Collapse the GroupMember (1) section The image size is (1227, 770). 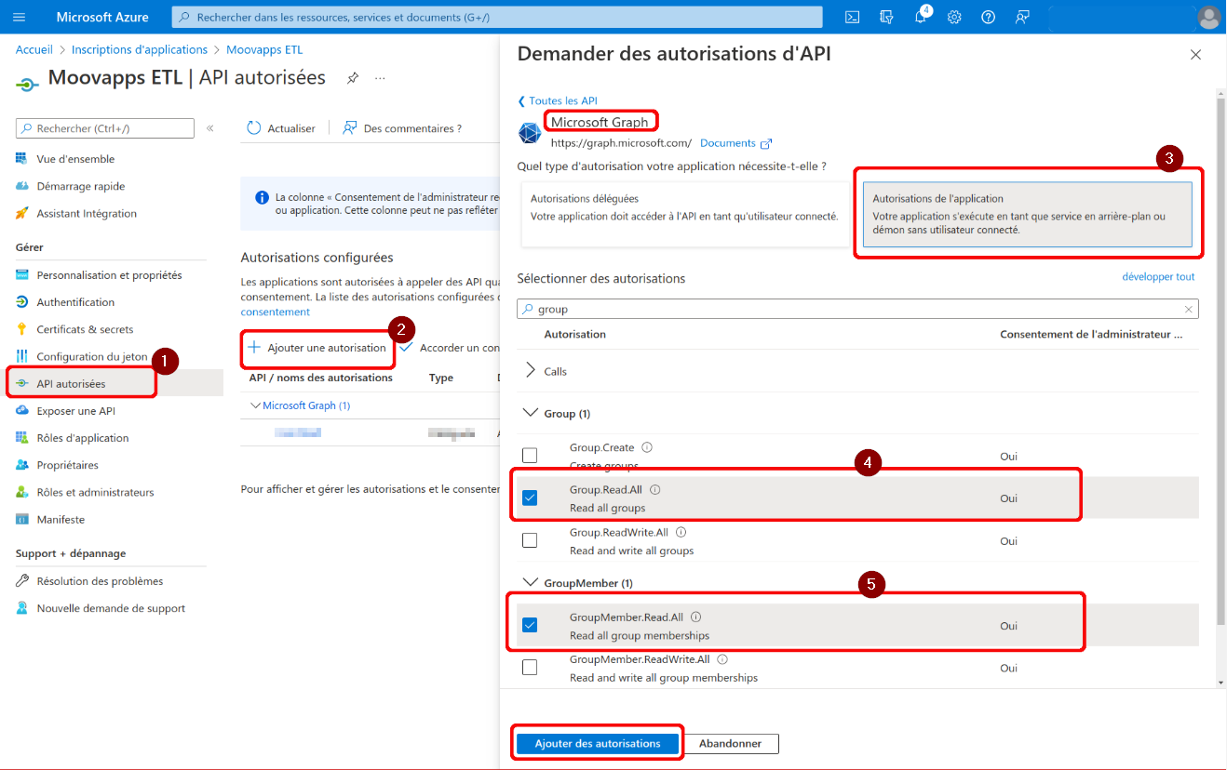point(532,583)
